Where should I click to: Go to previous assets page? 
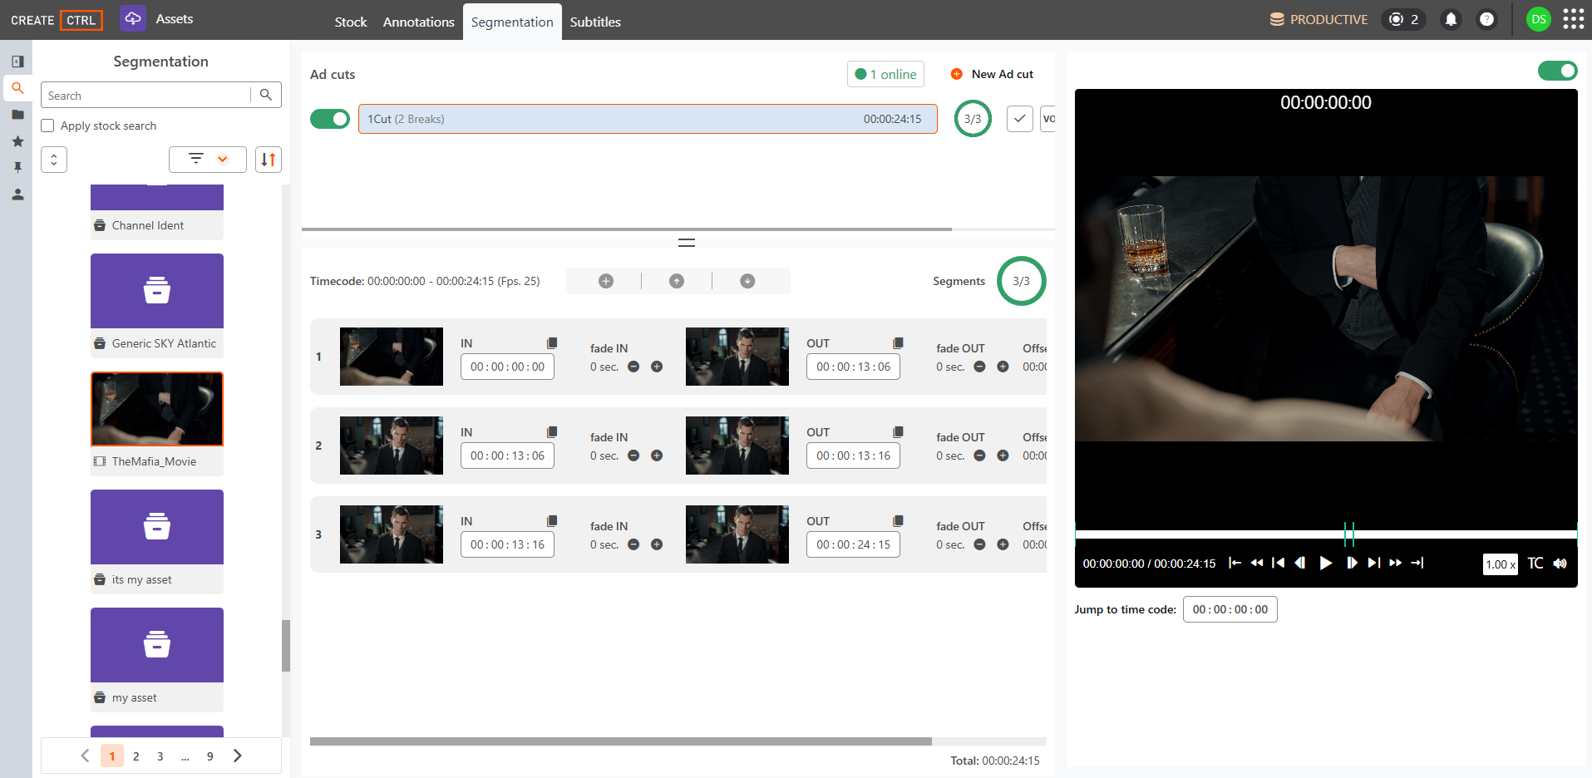pos(85,756)
